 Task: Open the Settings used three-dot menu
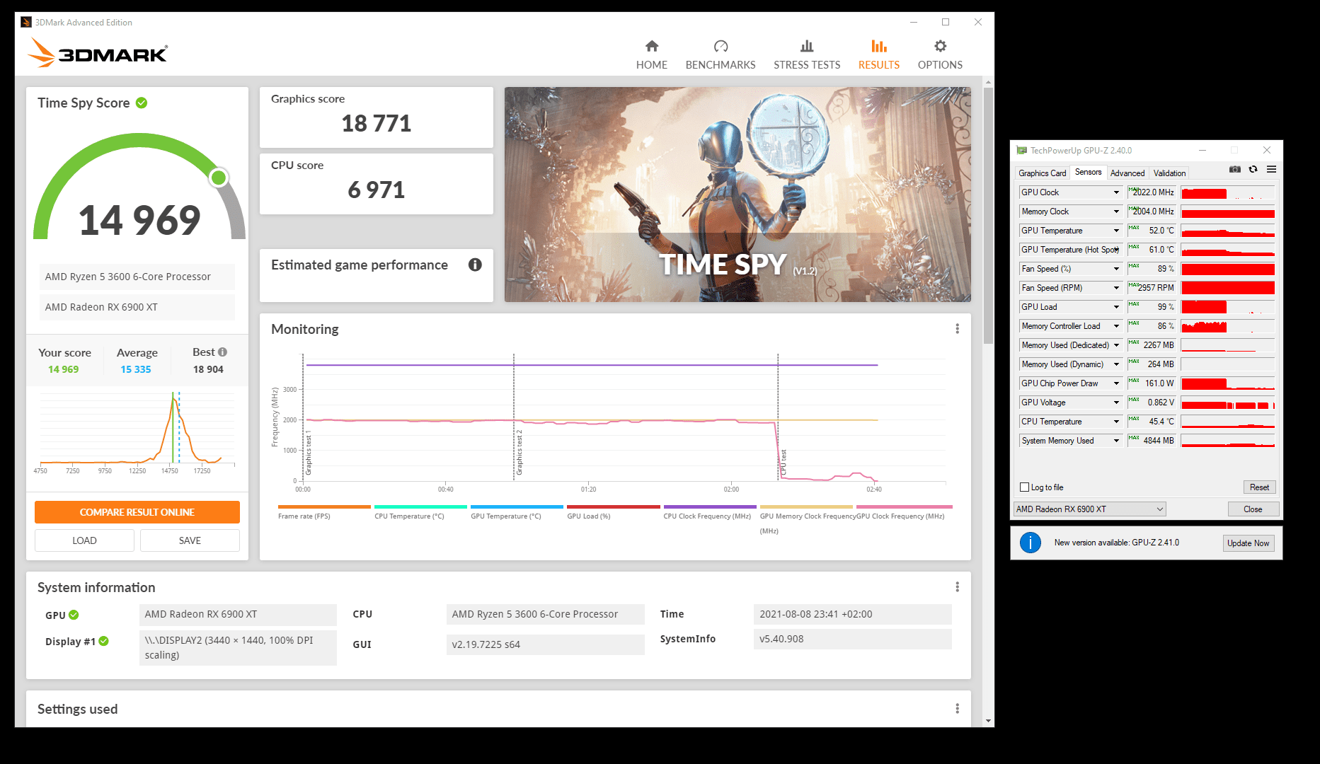pyautogui.click(x=957, y=709)
